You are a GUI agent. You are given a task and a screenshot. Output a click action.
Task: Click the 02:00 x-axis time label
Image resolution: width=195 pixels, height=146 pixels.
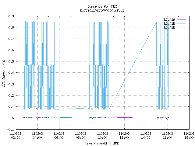(16, 137)
